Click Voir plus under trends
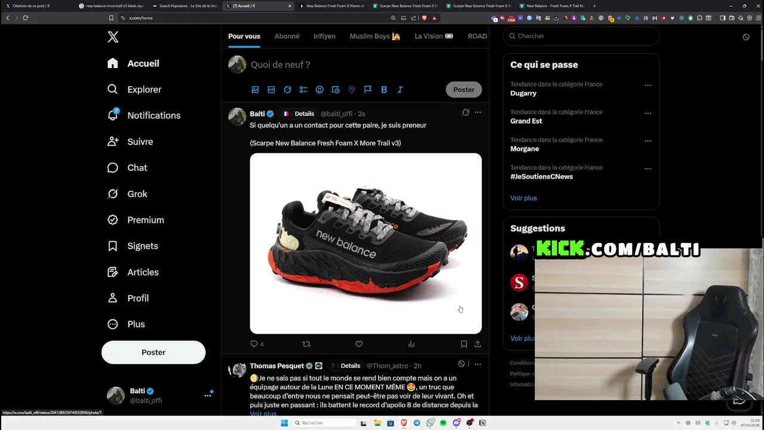The width and height of the screenshot is (764, 430). pos(523,198)
